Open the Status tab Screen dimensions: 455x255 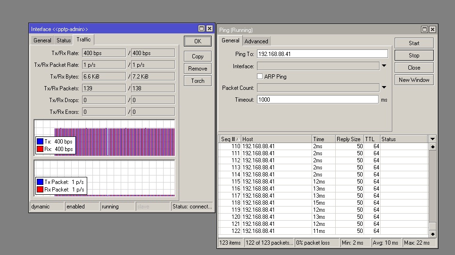click(64, 40)
